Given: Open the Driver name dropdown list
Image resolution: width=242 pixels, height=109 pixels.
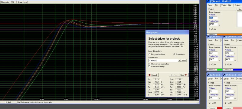Looking at the screenshot, I should (179, 61).
